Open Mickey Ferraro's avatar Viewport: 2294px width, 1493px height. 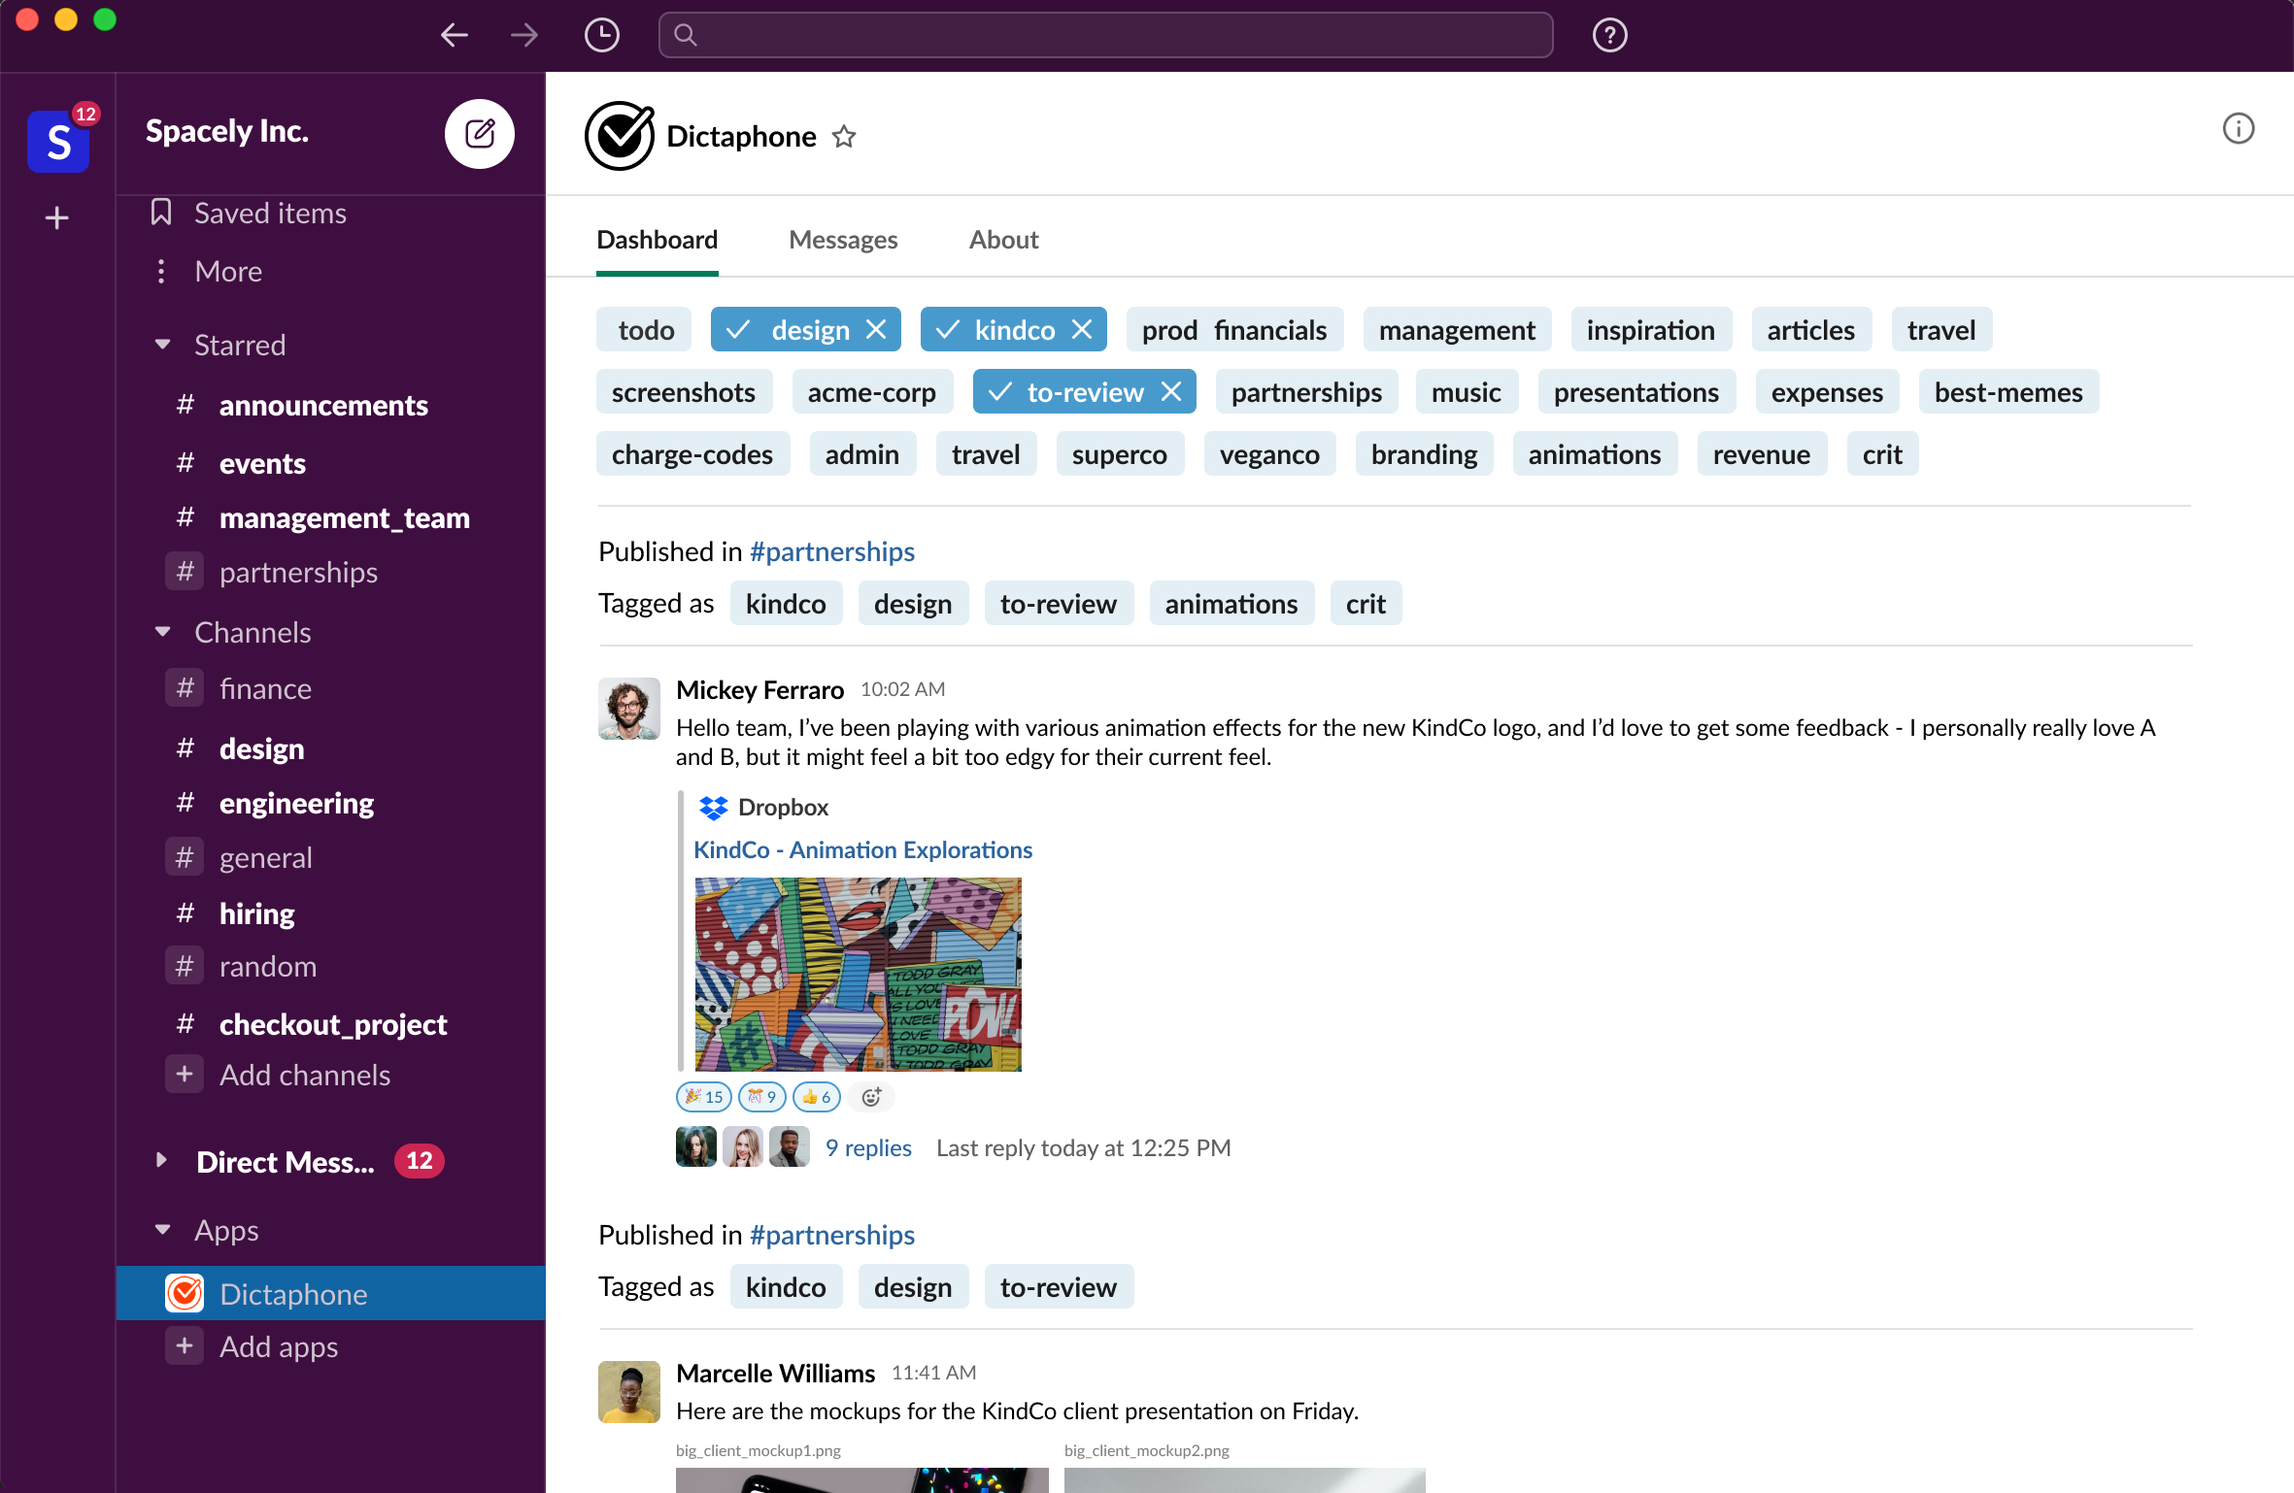tap(628, 709)
